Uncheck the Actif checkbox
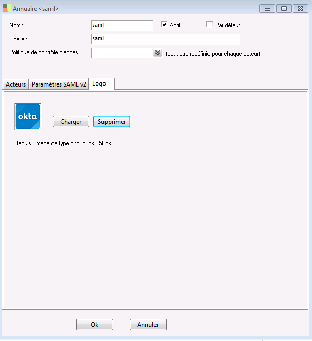This screenshot has height=341, width=312. (x=164, y=25)
